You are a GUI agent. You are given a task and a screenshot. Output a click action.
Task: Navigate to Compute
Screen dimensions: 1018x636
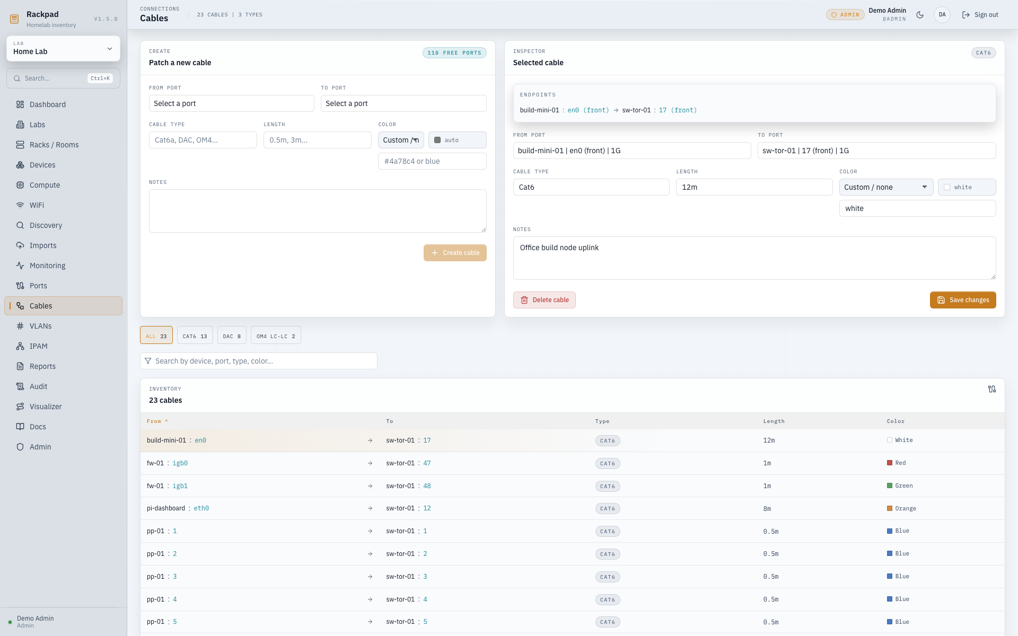63,185
